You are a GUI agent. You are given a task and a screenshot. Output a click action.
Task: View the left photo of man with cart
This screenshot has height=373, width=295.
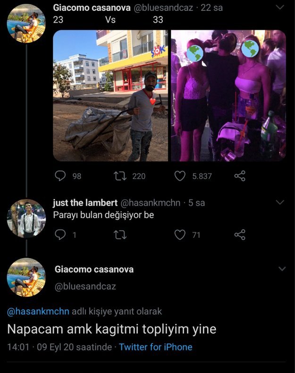pos(110,95)
